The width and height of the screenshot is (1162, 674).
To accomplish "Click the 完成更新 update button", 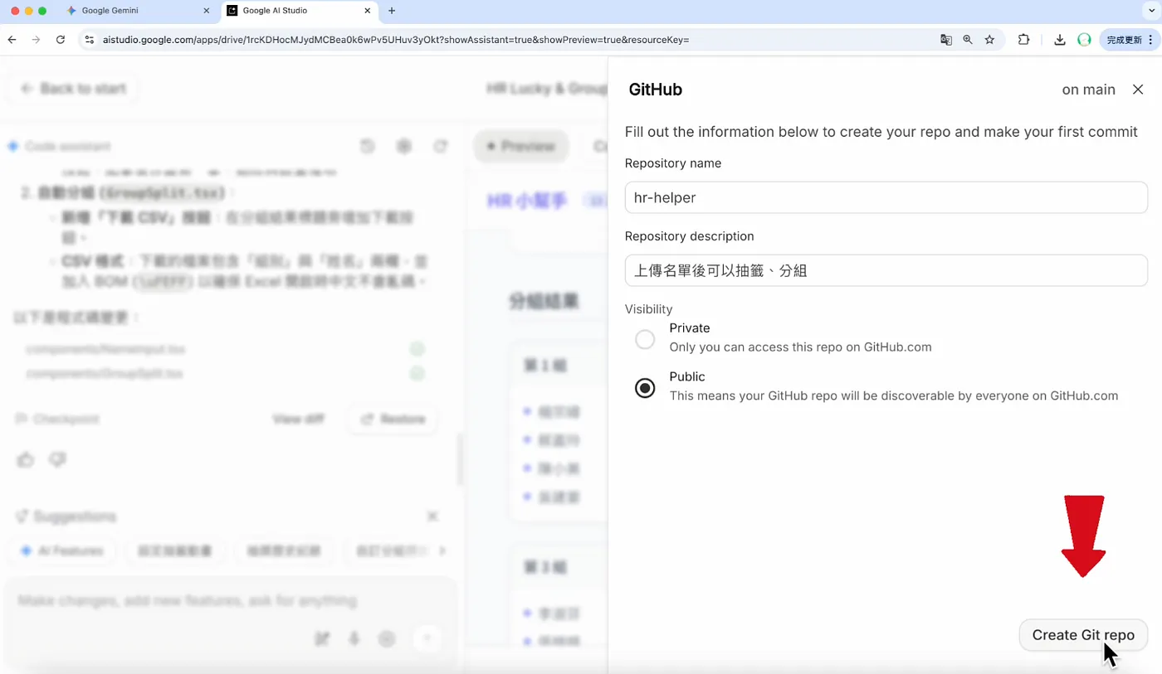I will click(1130, 40).
